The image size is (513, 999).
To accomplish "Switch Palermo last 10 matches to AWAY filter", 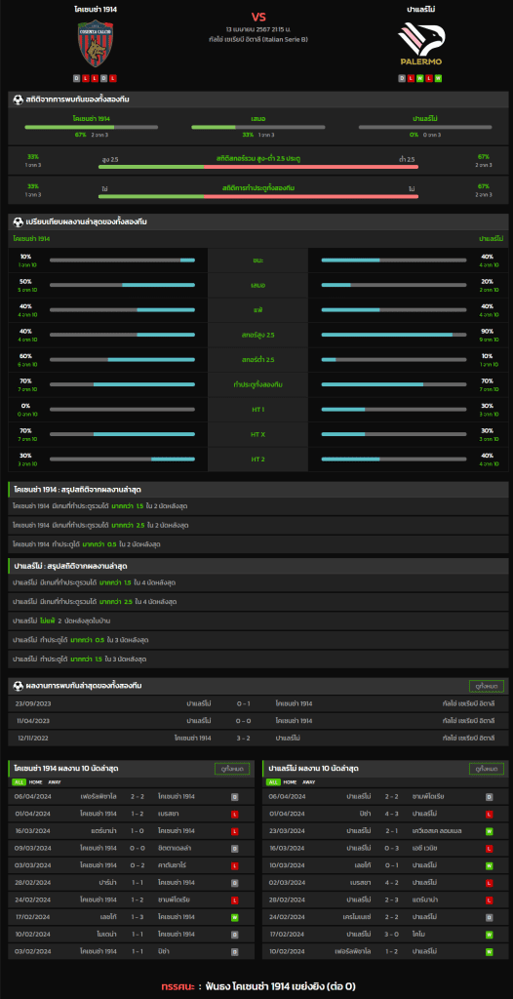I will point(309,781).
